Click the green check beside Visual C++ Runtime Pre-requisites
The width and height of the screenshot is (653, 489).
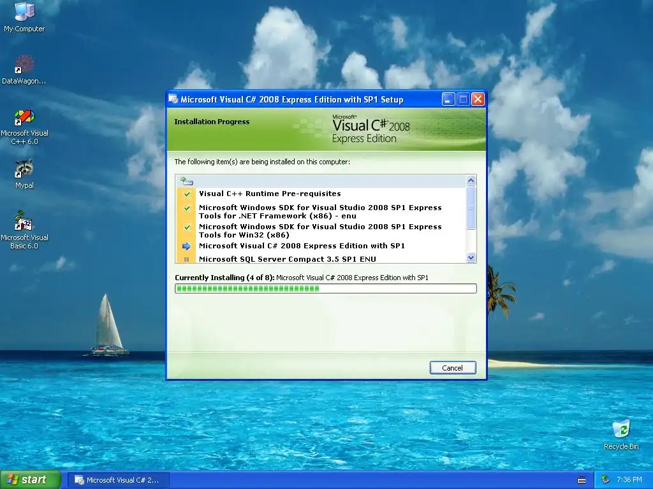tap(187, 194)
